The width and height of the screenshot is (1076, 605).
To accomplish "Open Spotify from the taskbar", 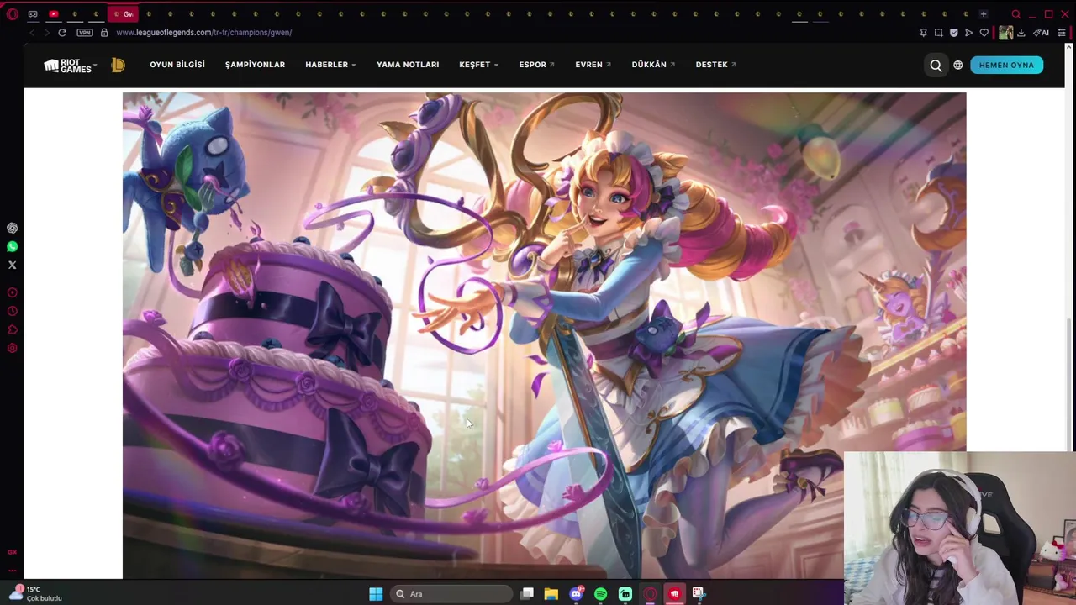I will tap(600, 594).
